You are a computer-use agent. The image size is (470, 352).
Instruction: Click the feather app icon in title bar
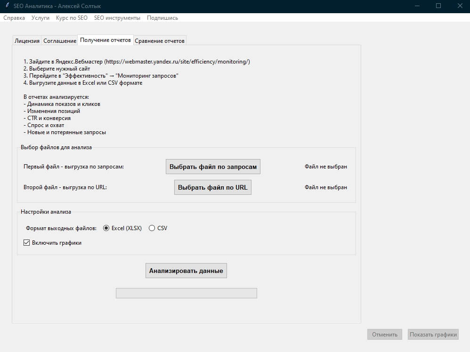point(7,5)
